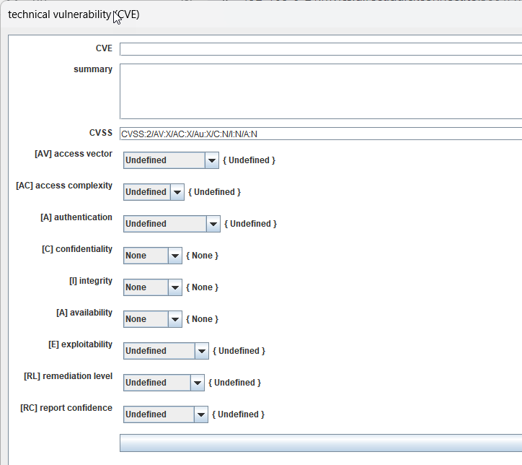Click the '[A] authentication' label
The image size is (522, 465).
click(x=76, y=217)
